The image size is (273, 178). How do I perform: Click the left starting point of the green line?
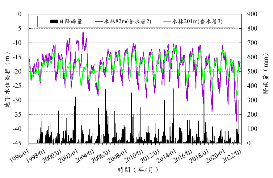(29, 67)
